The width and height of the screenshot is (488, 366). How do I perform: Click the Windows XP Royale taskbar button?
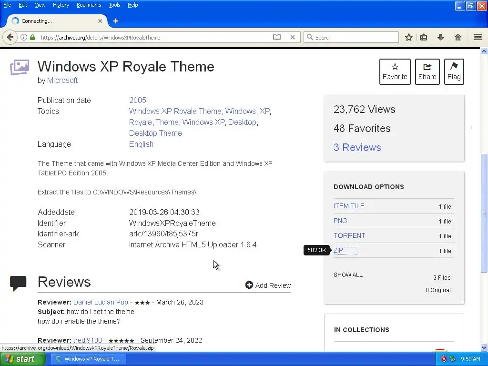tap(88, 359)
